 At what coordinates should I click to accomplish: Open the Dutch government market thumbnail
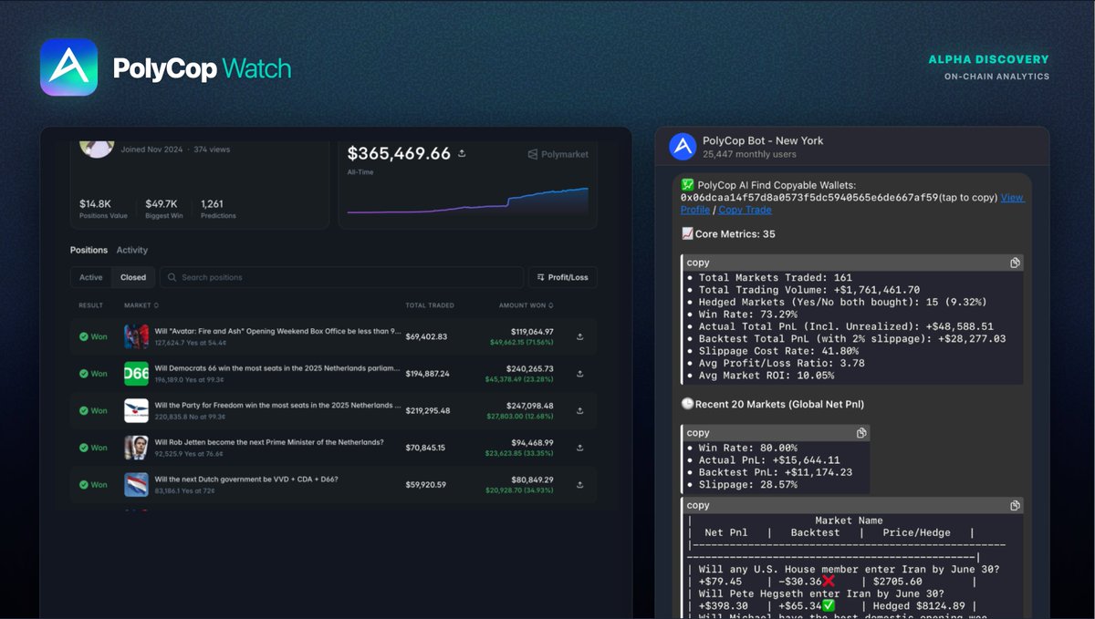point(136,485)
